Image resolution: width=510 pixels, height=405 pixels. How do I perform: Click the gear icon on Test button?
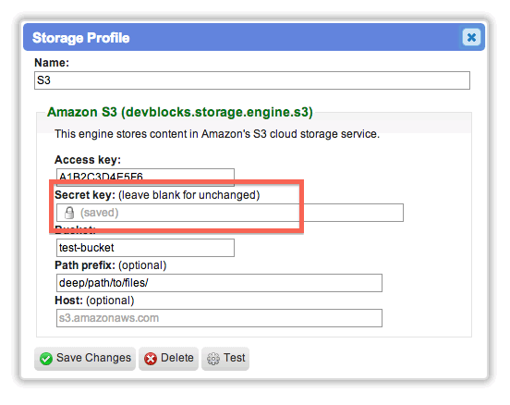[x=213, y=359]
